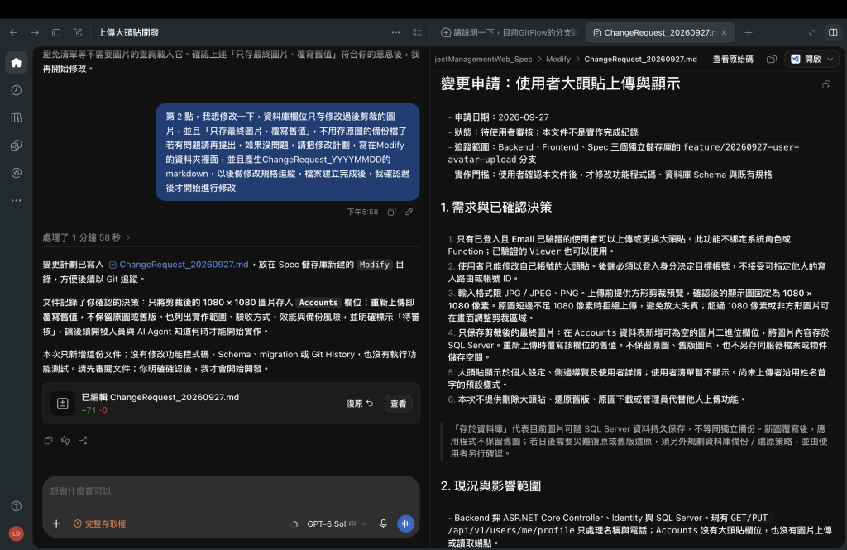This screenshot has width=847, height=550.
Task: Click 查看原始碼 to view source
Action: [x=733, y=59]
